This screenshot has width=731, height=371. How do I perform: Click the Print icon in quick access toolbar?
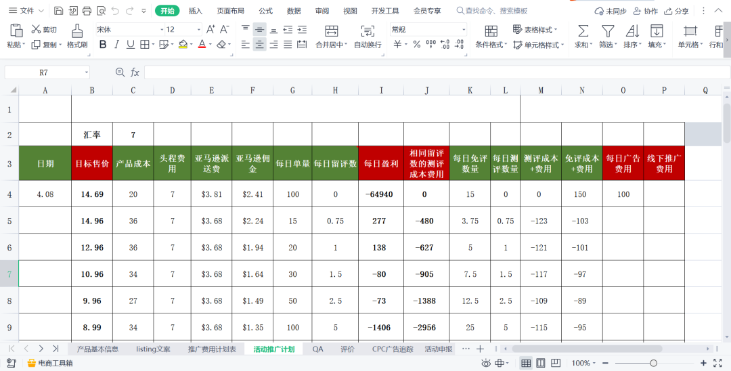click(87, 11)
